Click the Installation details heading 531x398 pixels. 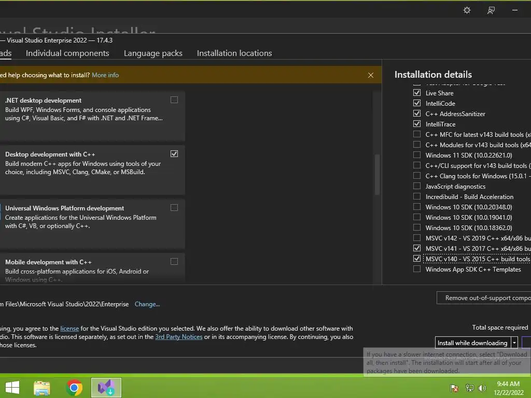click(x=433, y=75)
